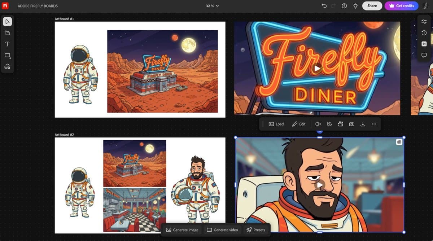Toggle the speaker audio icon on the video toolbar
The image size is (433, 241).
pos(318,124)
